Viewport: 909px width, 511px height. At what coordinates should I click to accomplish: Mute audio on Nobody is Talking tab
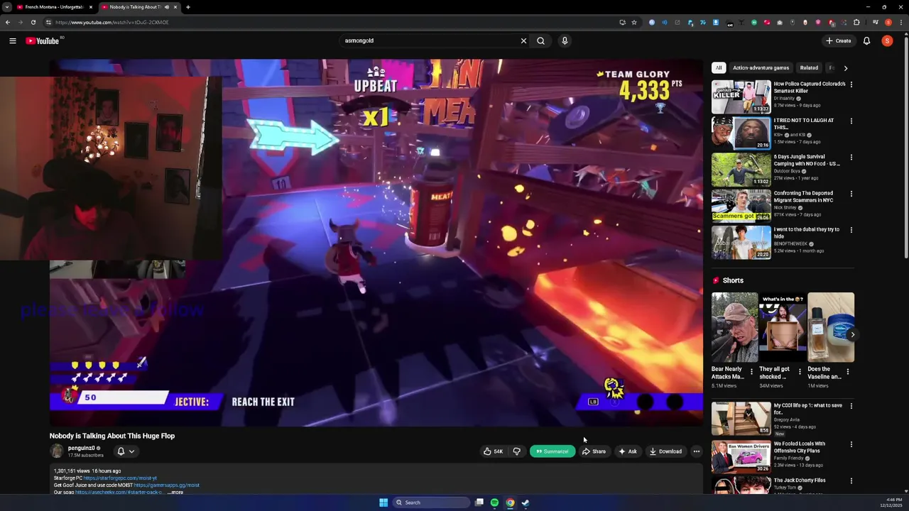click(x=167, y=7)
